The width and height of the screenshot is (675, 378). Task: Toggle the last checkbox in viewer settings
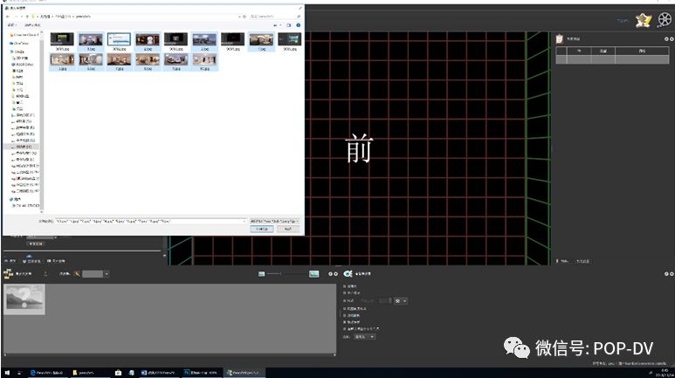pyautogui.click(x=344, y=328)
